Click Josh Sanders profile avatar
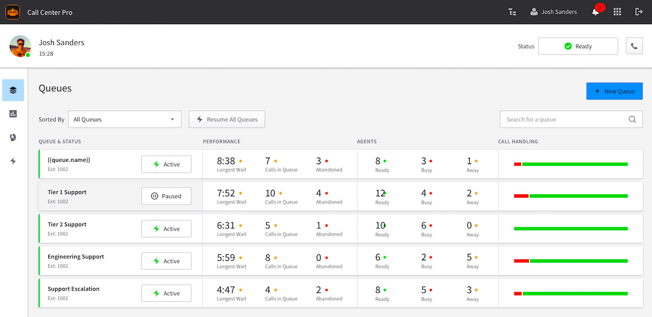The image size is (652, 317). [x=20, y=46]
